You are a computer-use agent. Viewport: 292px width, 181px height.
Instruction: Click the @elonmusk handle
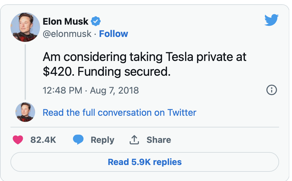tap(67, 34)
